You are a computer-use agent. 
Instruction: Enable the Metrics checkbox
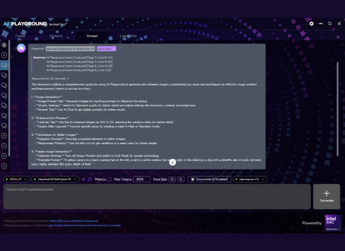click(x=109, y=179)
